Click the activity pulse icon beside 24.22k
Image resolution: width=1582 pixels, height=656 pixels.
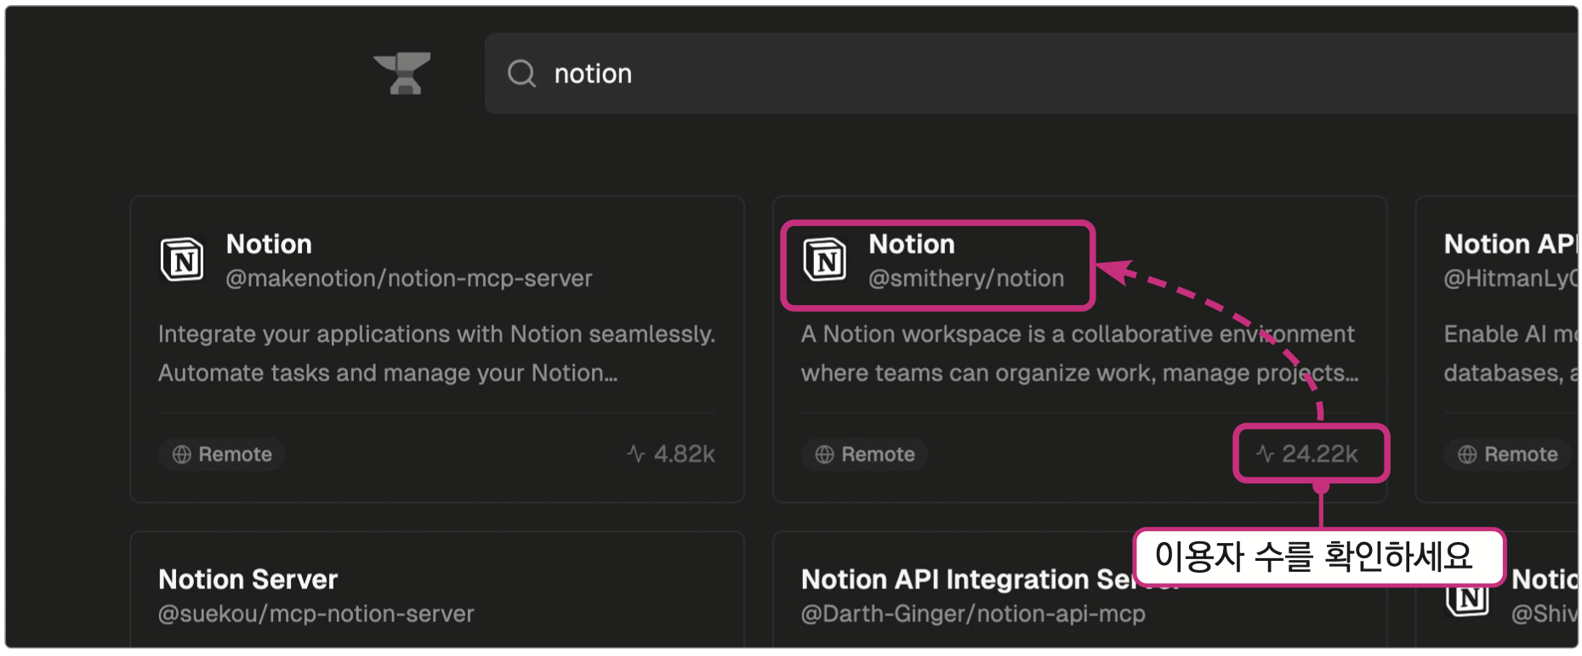tap(1265, 455)
